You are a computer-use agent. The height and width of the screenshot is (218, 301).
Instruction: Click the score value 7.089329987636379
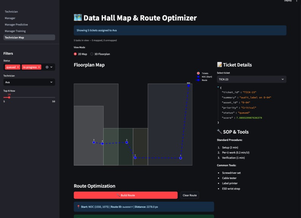click(249, 118)
